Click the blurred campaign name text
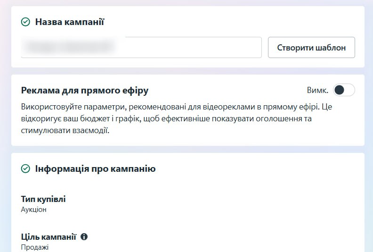The image size is (373, 252). coord(71,47)
